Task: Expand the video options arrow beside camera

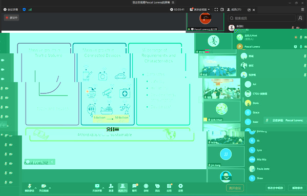Action: [x=50, y=188]
